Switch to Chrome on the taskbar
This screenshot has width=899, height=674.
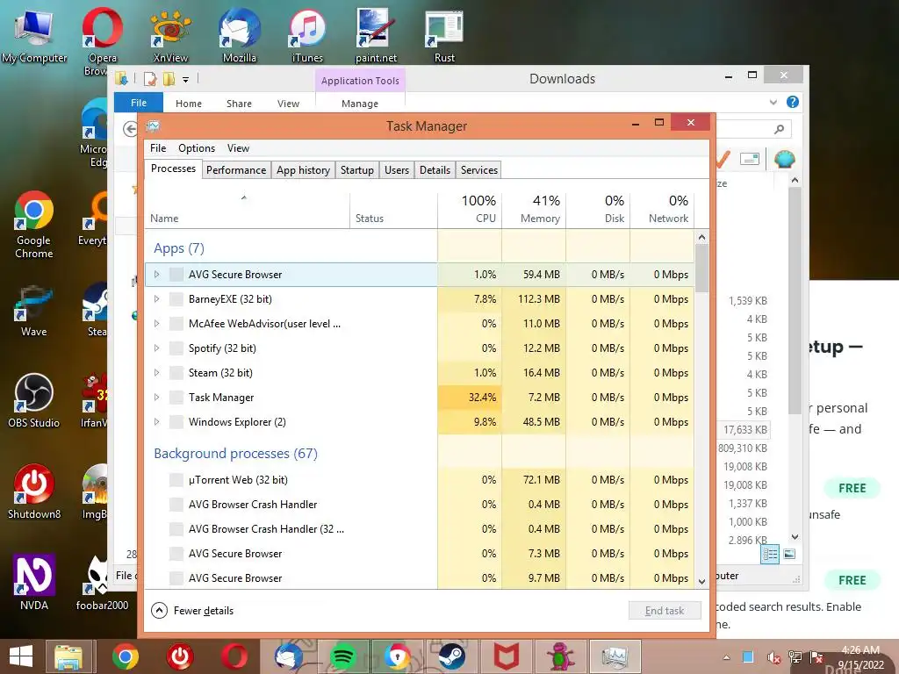coord(125,656)
